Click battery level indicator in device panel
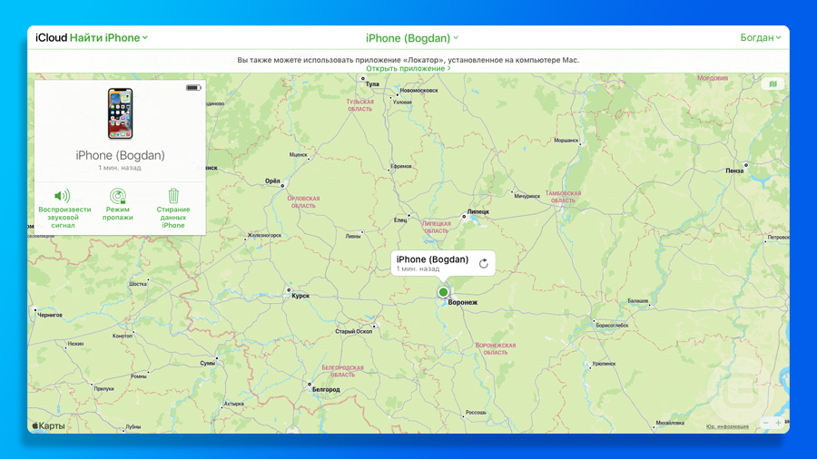This screenshot has width=817, height=459. (x=193, y=88)
